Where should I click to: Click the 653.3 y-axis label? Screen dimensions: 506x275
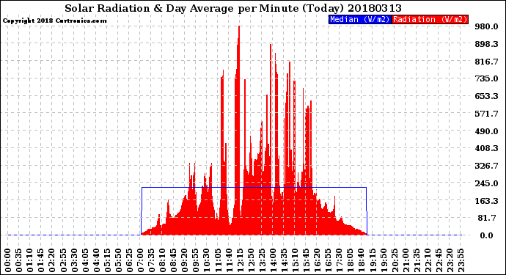pos(486,96)
